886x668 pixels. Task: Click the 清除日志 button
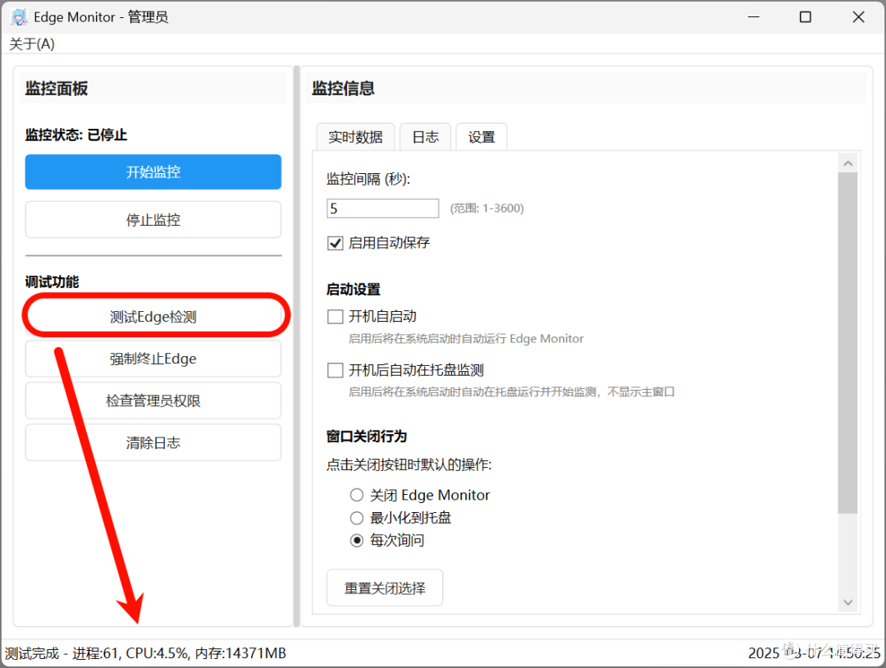point(153,442)
